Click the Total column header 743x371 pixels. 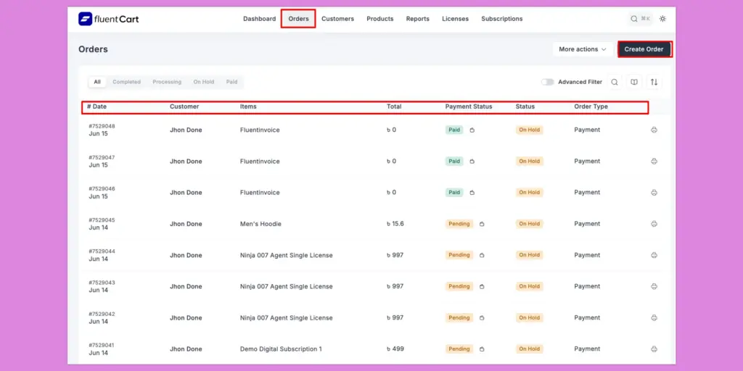pos(394,107)
